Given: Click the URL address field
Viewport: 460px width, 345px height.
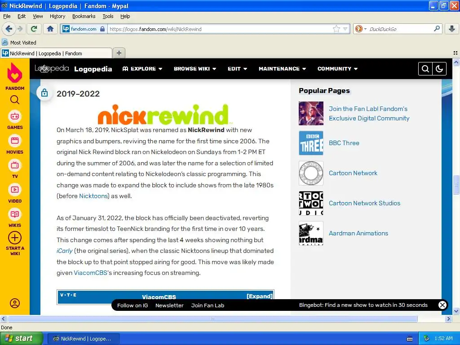Looking at the screenshot, I should [x=220, y=29].
